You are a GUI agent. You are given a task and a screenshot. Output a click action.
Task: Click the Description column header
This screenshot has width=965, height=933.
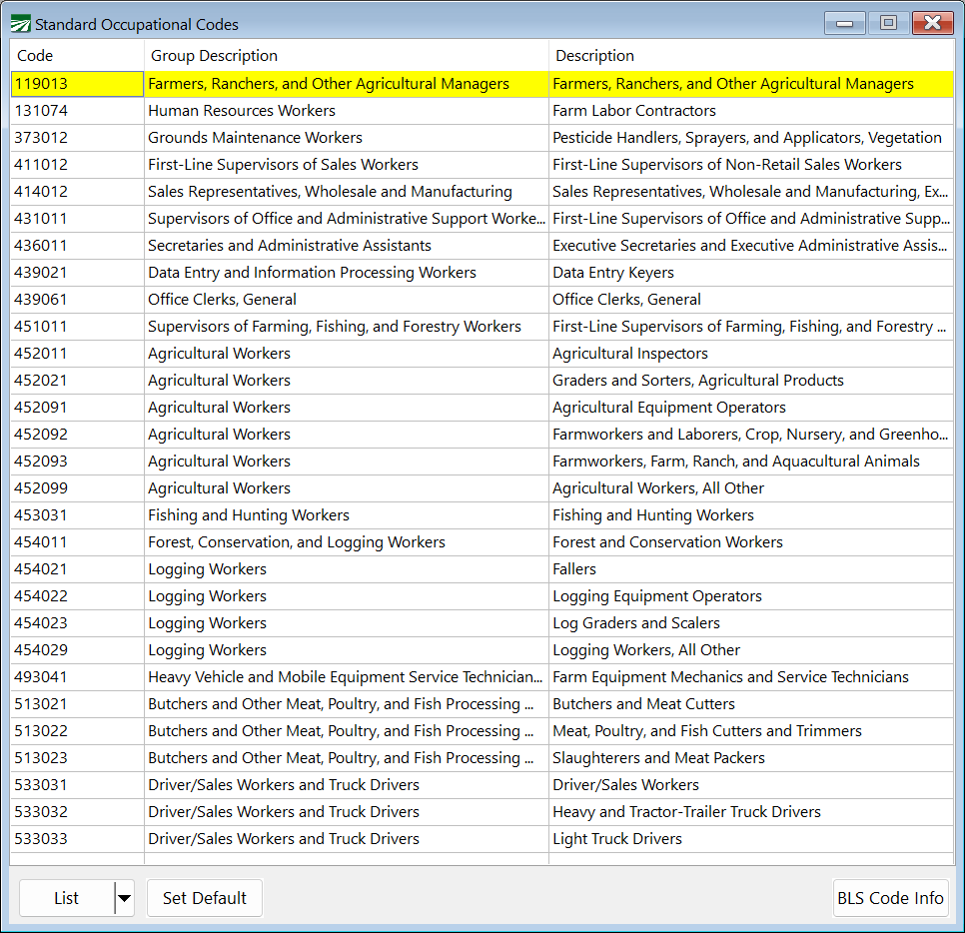[594, 56]
